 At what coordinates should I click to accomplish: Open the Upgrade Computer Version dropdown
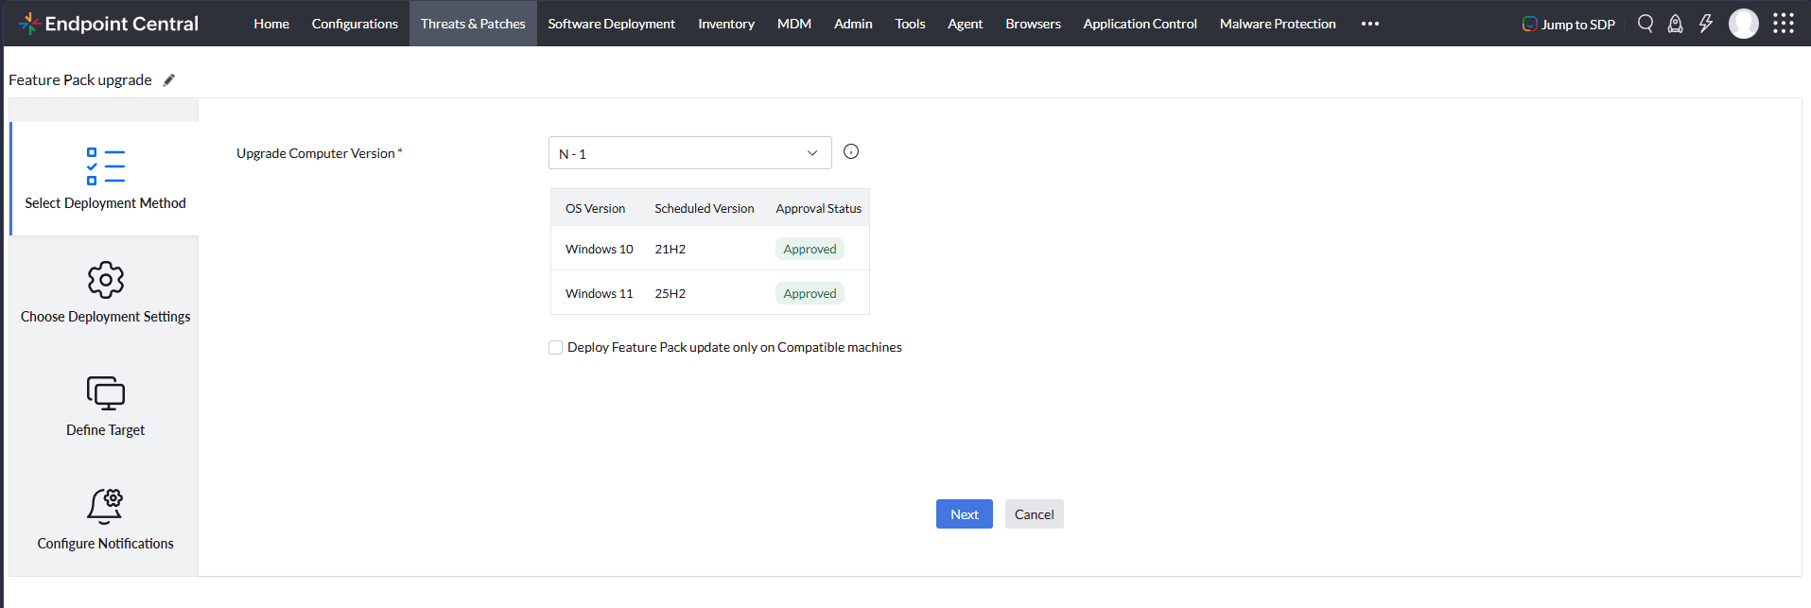(690, 153)
